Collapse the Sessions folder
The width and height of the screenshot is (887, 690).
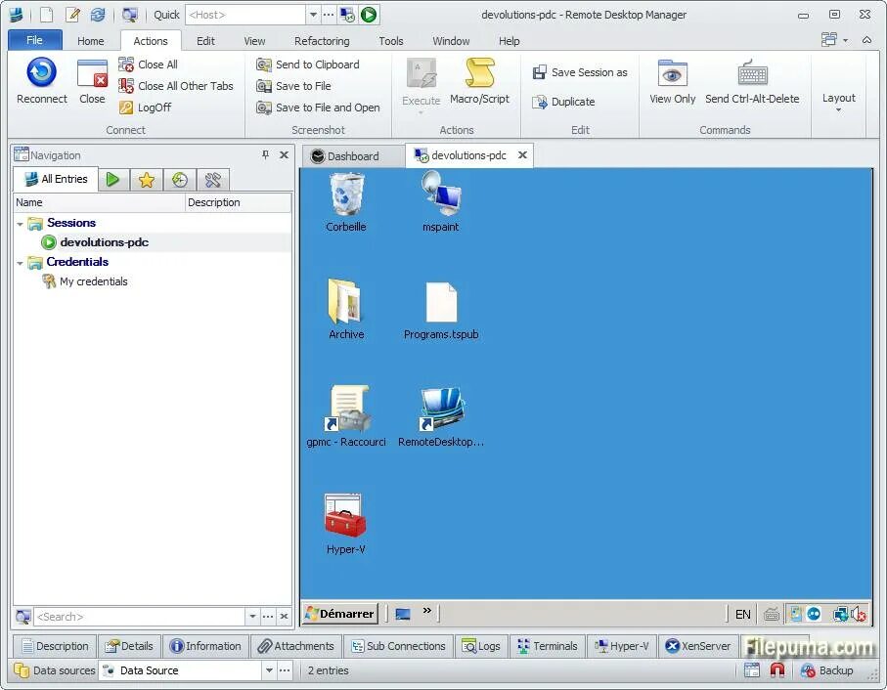(21, 224)
